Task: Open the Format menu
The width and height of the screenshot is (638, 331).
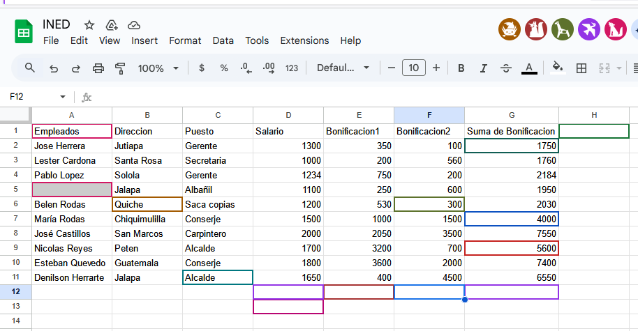Action: 185,40
